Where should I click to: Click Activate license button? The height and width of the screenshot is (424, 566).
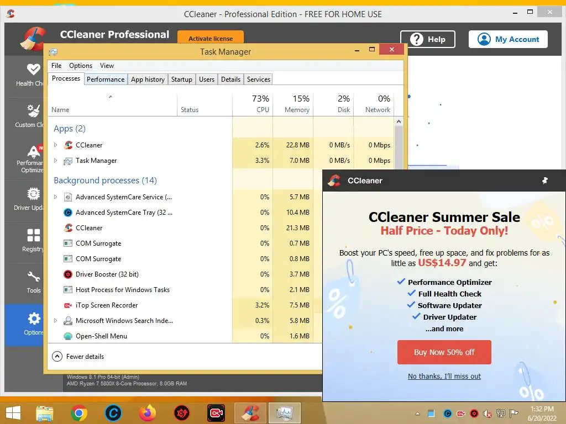211,37
